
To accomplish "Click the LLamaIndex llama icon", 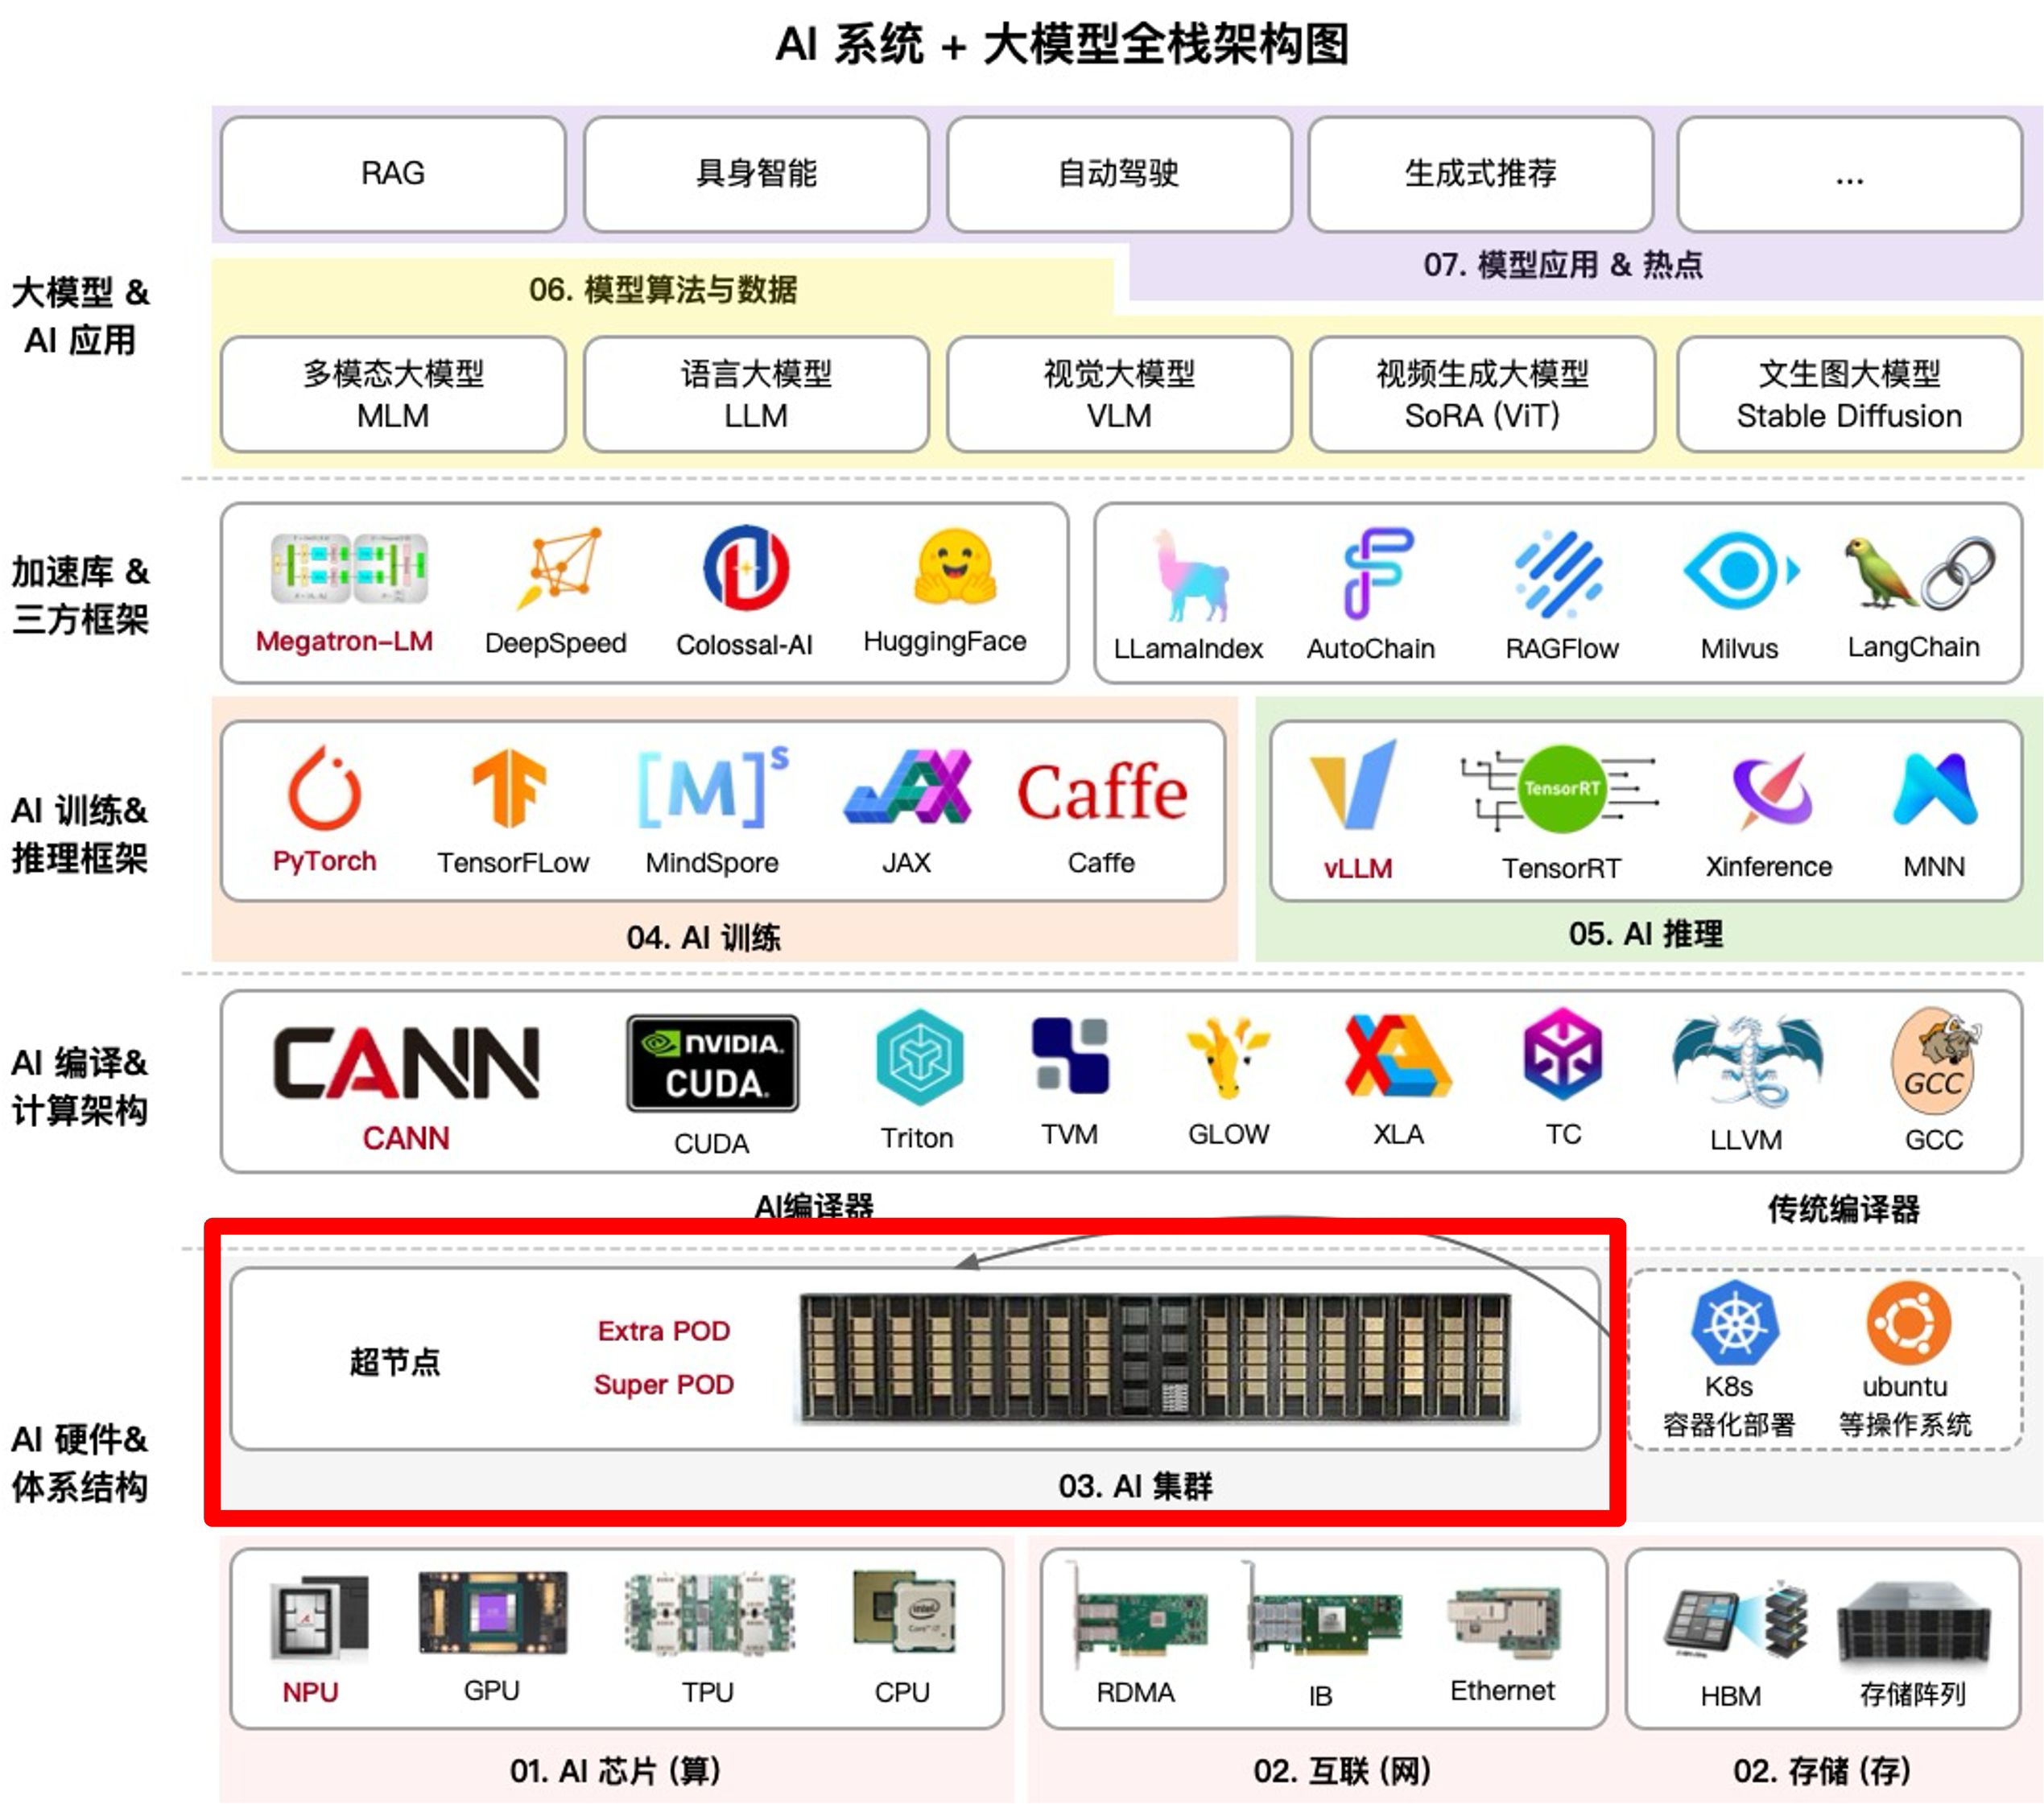I will [1190, 575].
